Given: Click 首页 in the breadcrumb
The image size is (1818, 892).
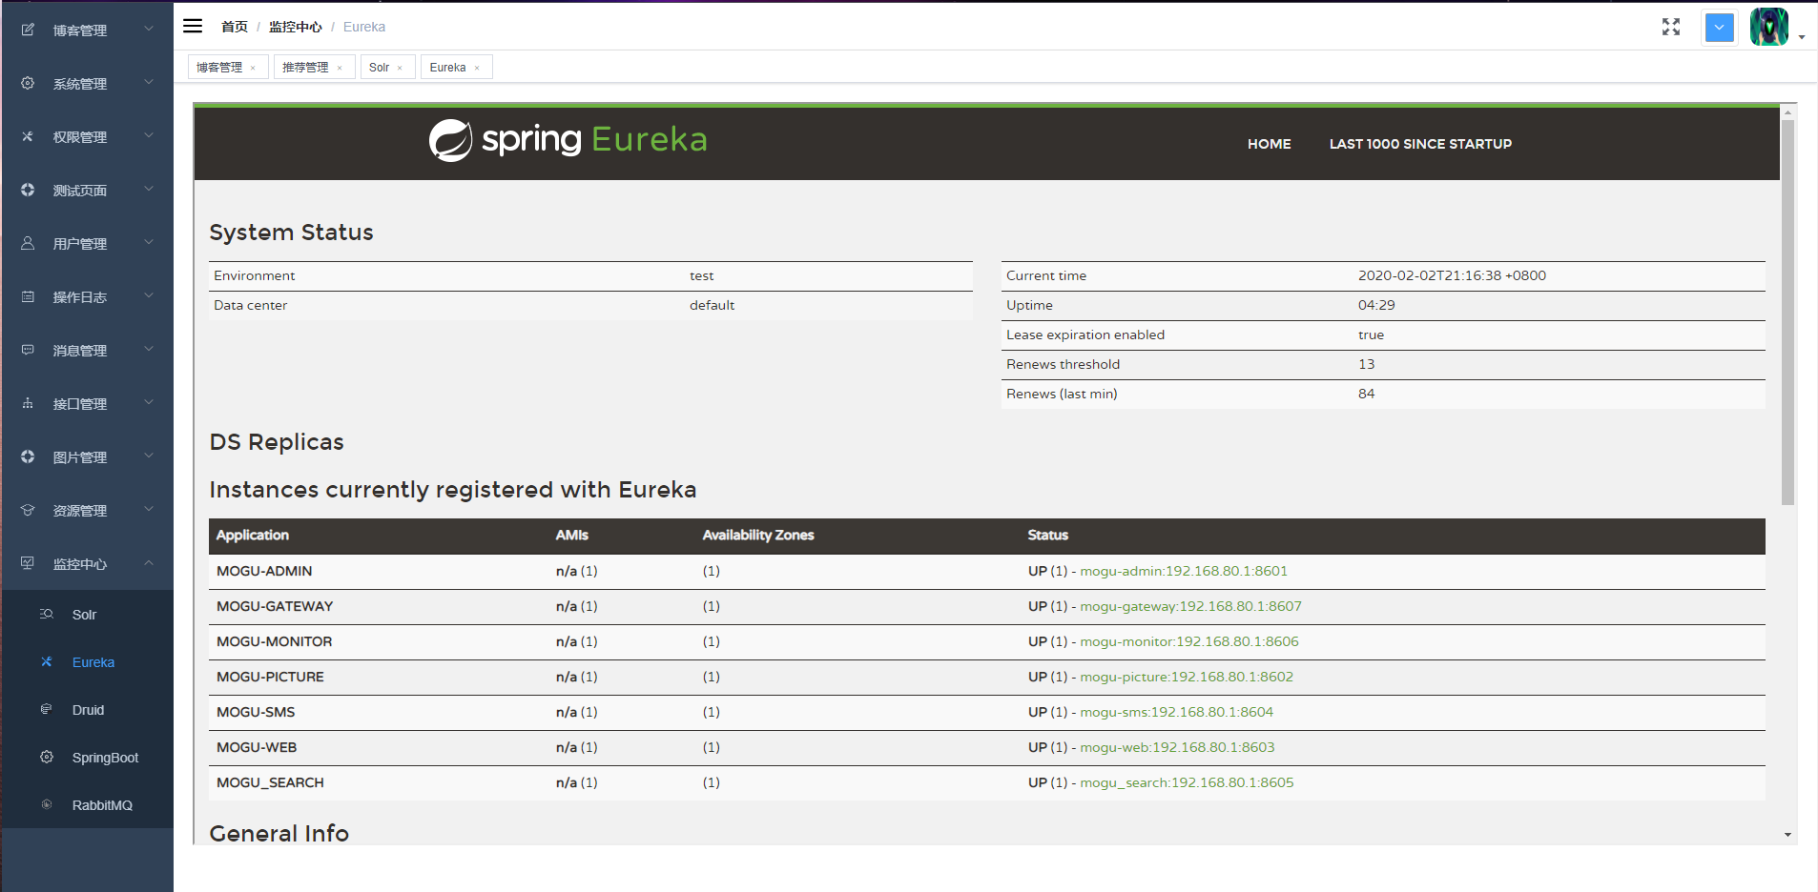Looking at the screenshot, I should (235, 27).
